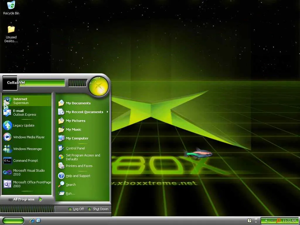300x225 pixels.
Task: Click the Log Off button
Action: 76,209
